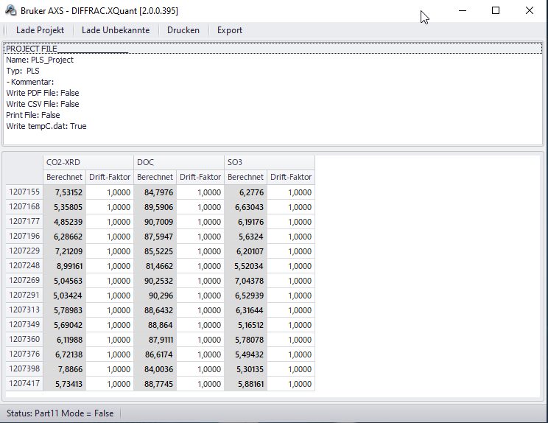This screenshot has width=548, height=423.
Task: Click the PROJECT FILE heading text
Action: (x=32, y=49)
